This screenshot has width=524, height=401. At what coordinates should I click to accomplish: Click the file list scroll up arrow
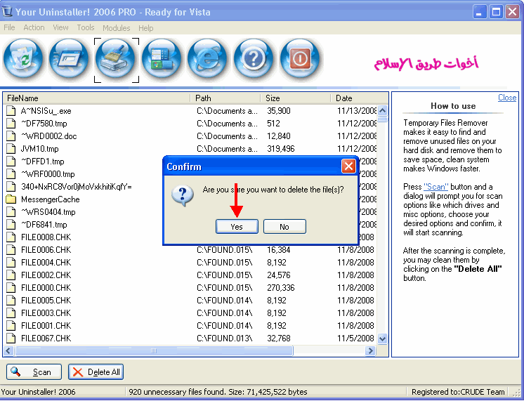382,110
